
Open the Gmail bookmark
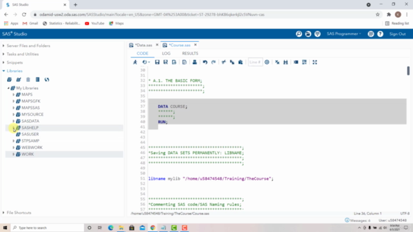pyautogui.click(x=30, y=23)
